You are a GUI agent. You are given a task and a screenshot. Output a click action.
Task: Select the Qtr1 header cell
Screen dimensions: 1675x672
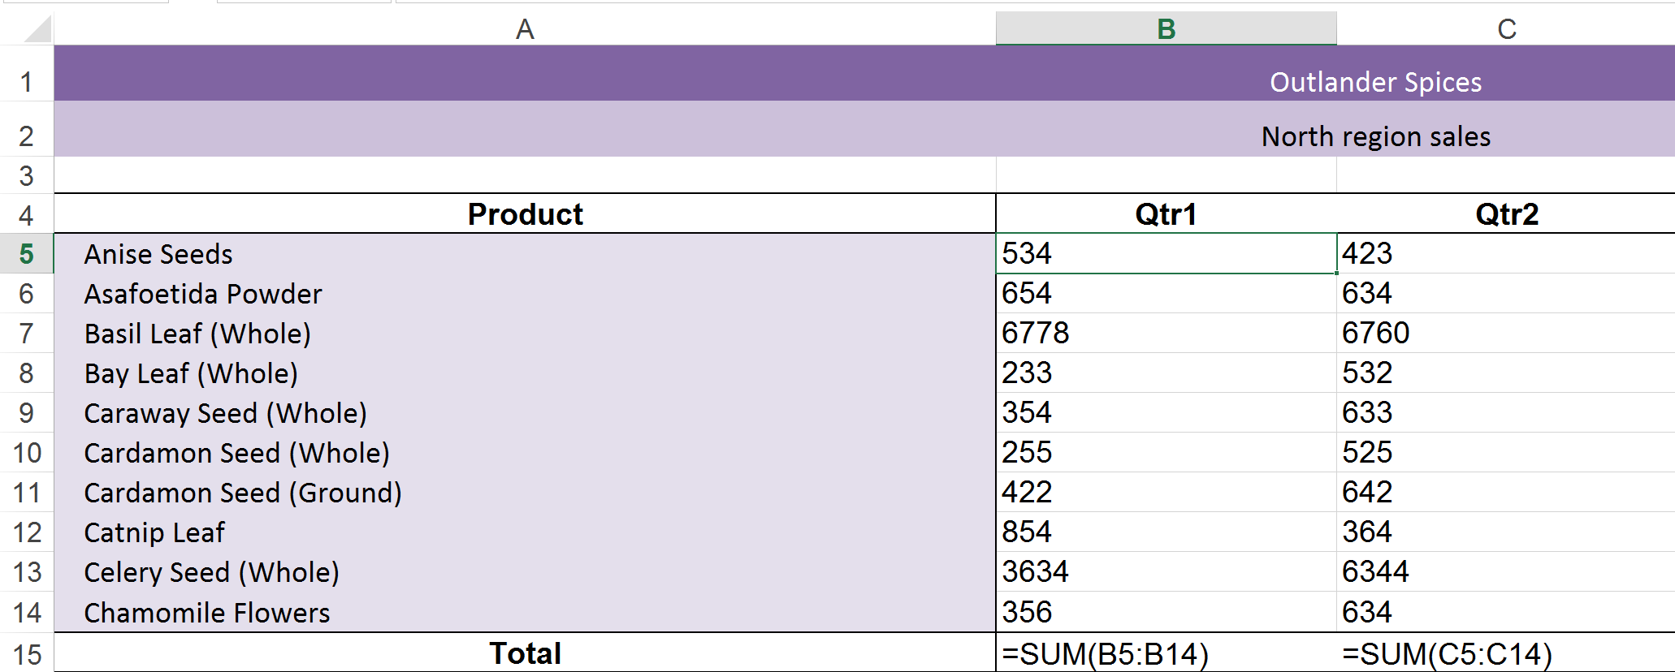click(1166, 214)
